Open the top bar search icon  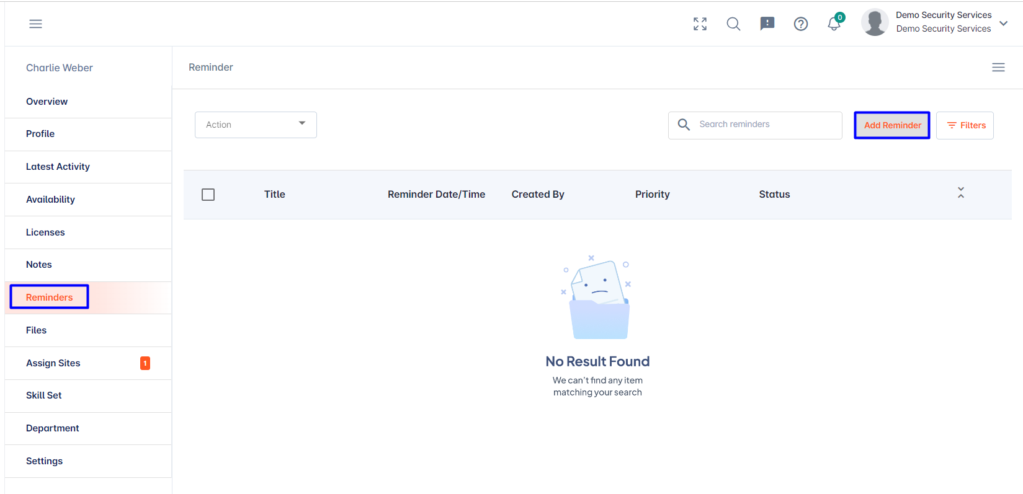[733, 24]
